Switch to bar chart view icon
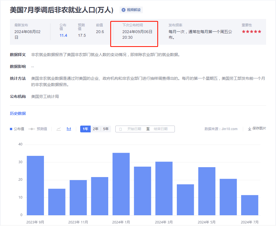276x226 pixels. pos(69,129)
